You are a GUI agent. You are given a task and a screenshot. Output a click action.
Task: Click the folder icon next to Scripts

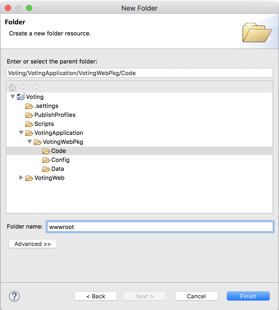pyautogui.click(x=29, y=124)
